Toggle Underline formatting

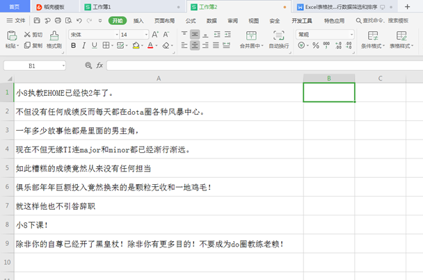[94, 46]
